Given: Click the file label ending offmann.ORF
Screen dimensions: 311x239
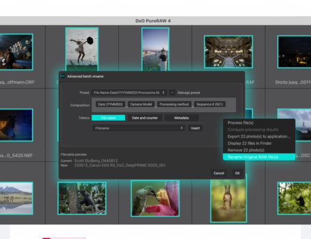Looking at the screenshot, I should (17, 82).
